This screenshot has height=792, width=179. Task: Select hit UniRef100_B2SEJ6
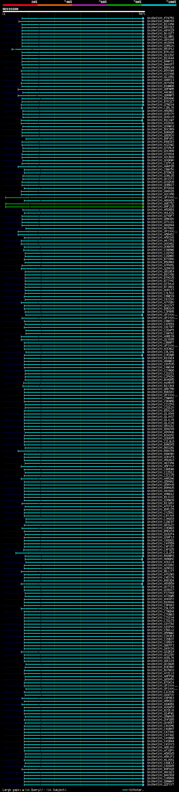pos(160,710)
